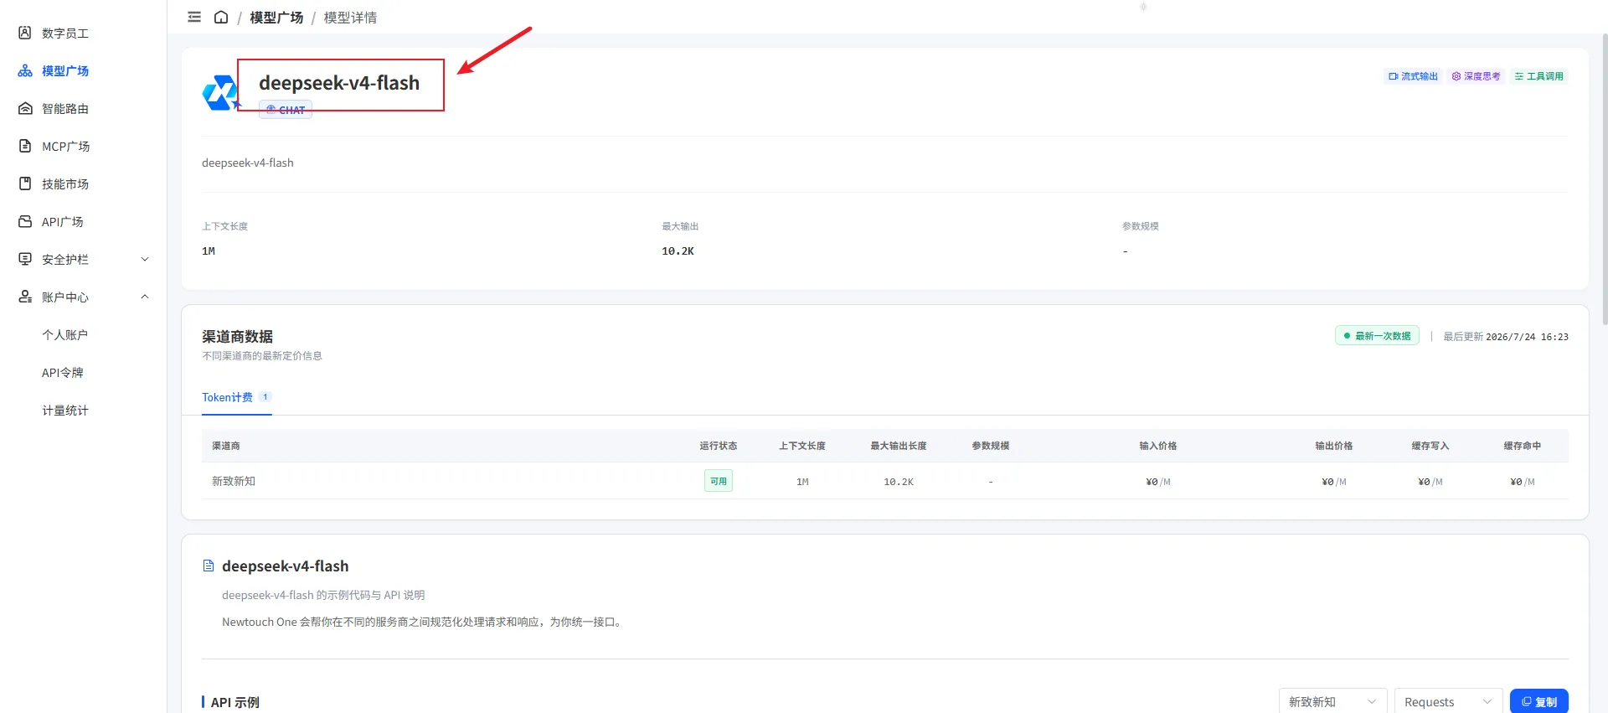
Task: Click the 最新一次数据 status badge
Action: (x=1377, y=336)
